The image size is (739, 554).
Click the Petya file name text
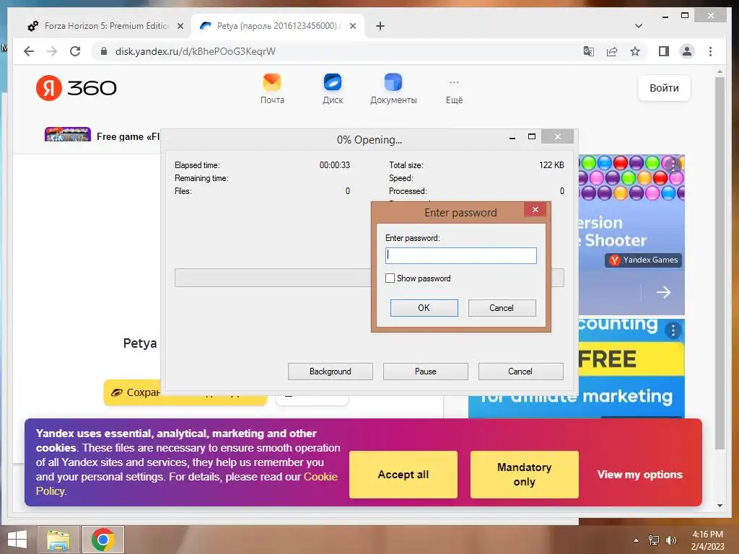140,343
